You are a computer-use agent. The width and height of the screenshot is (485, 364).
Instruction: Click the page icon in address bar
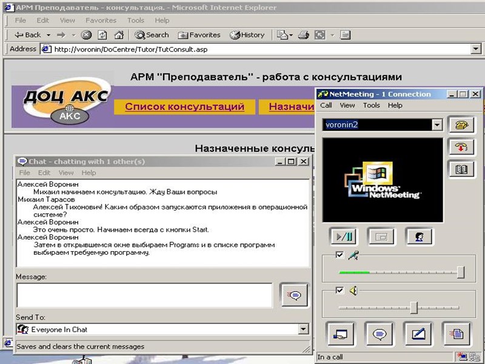tap(47, 49)
